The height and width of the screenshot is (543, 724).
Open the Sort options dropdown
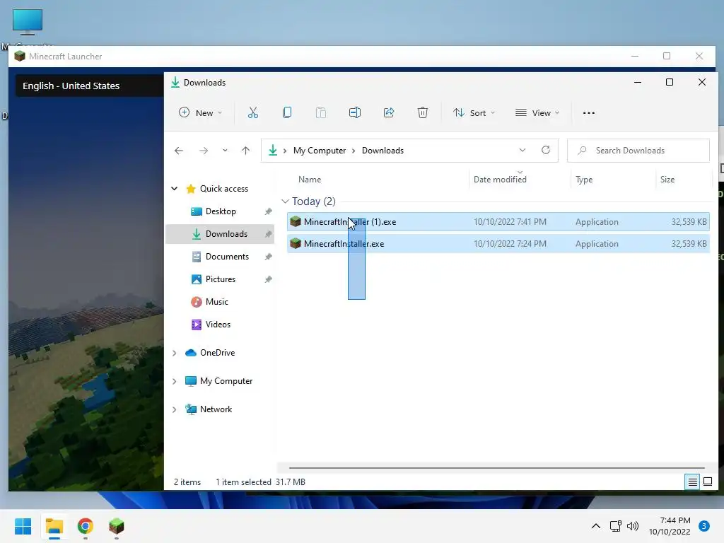coord(474,112)
